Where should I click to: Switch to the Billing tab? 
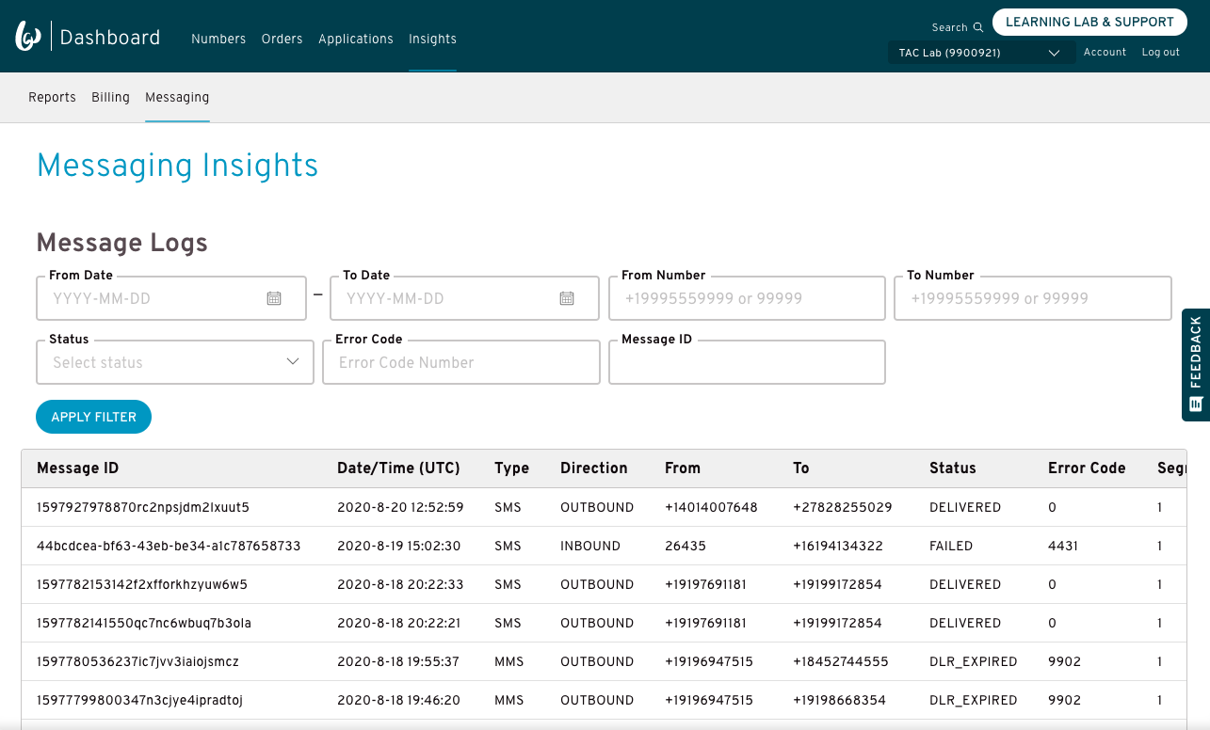click(110, 97)
